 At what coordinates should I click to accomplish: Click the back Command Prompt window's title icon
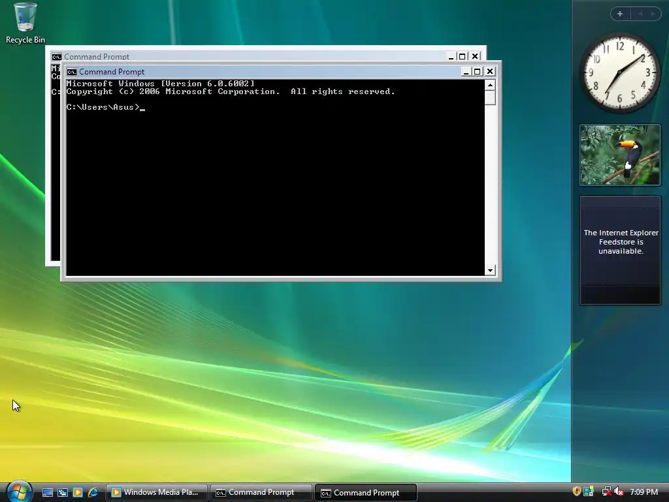tap(56, 56)
